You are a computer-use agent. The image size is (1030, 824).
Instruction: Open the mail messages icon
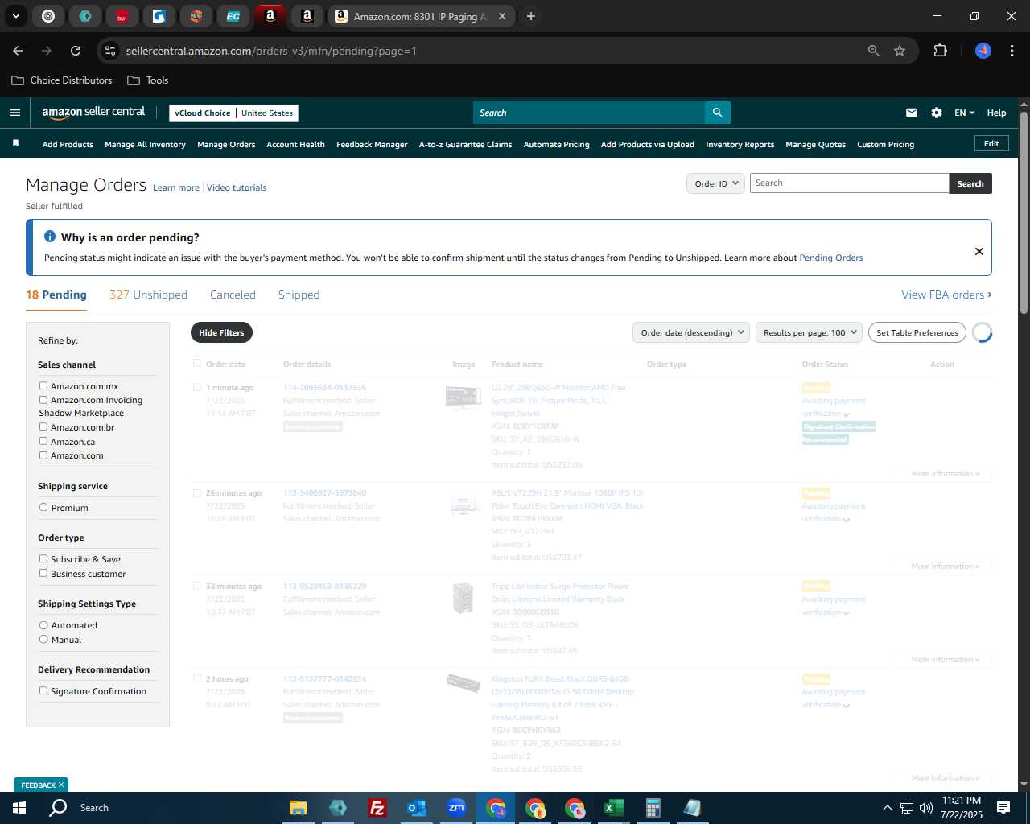coord(912,113)
